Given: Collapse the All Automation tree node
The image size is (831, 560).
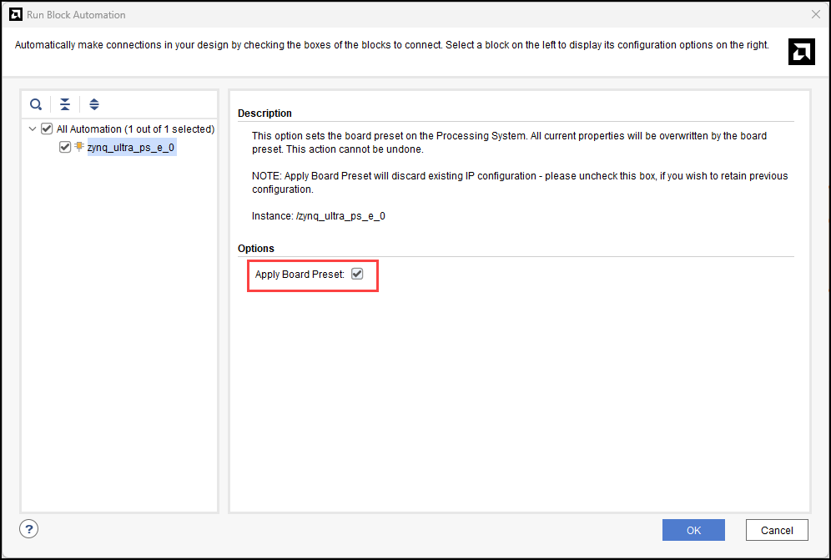Looking at the screenshot, I should click(33, 129).
